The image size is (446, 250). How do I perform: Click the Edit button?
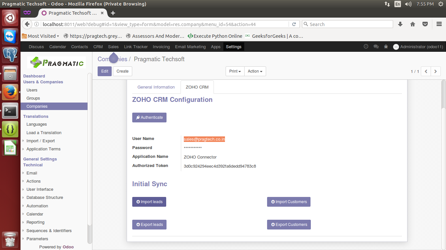(104, 71)
